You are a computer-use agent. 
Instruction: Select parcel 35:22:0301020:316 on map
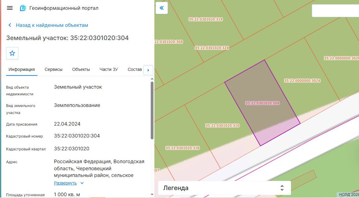[183, 148]
